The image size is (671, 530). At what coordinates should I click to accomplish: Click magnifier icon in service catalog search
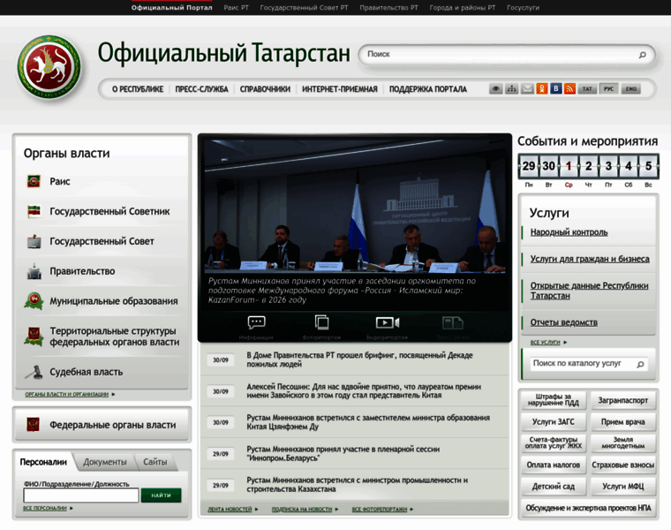pyautogui.click(x=641, y=364)
